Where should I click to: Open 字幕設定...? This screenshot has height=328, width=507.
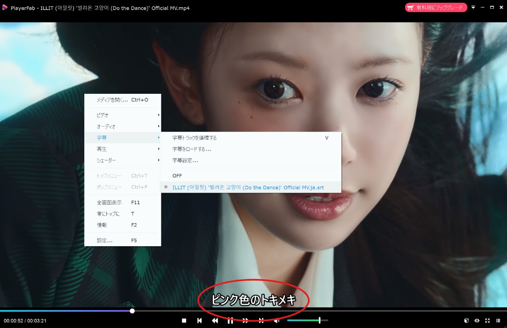[x=251, y=160]
